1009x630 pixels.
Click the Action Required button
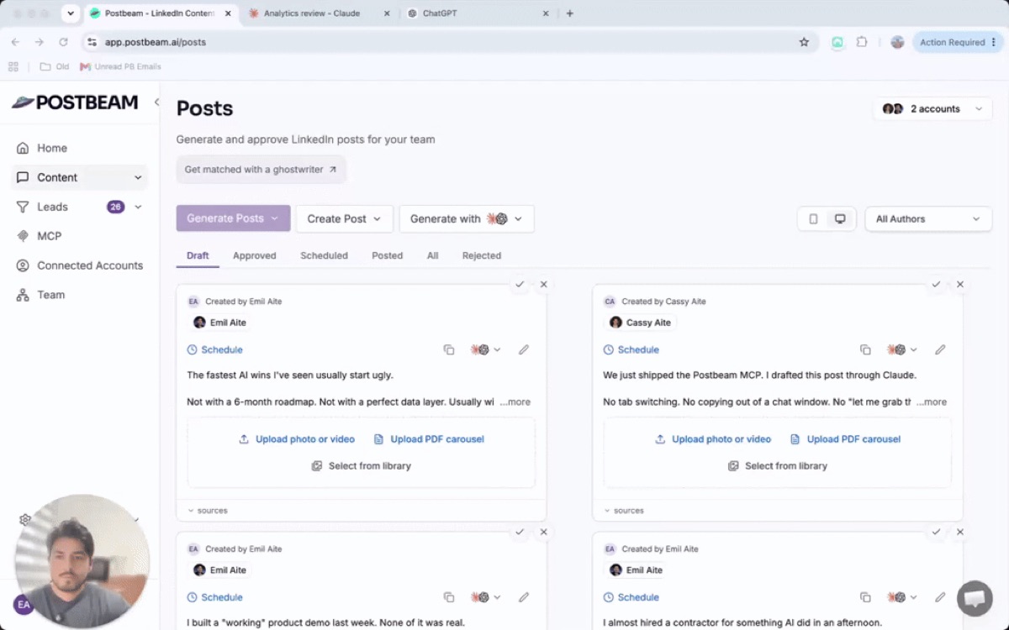957,42
